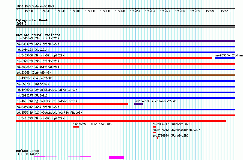
Task: Click the RefSeq Genes track title
Action: click(28, 151)
